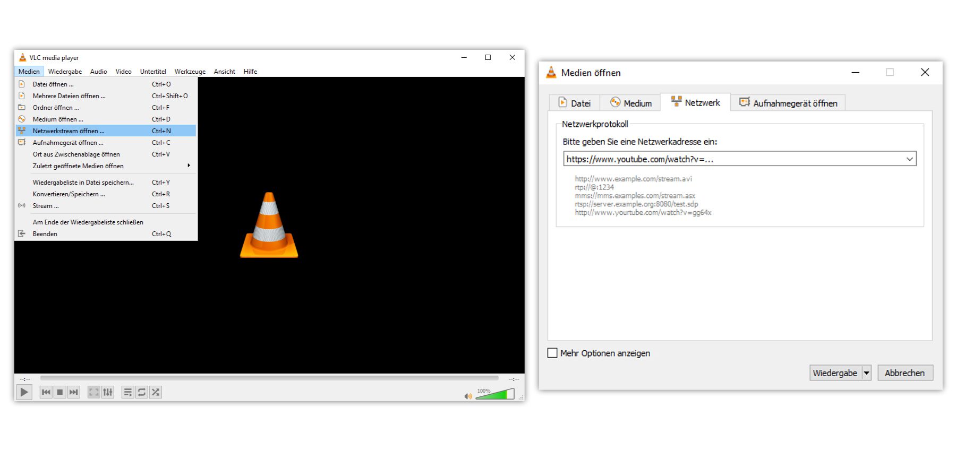Toggle the playlist view icon

(127, 392)
